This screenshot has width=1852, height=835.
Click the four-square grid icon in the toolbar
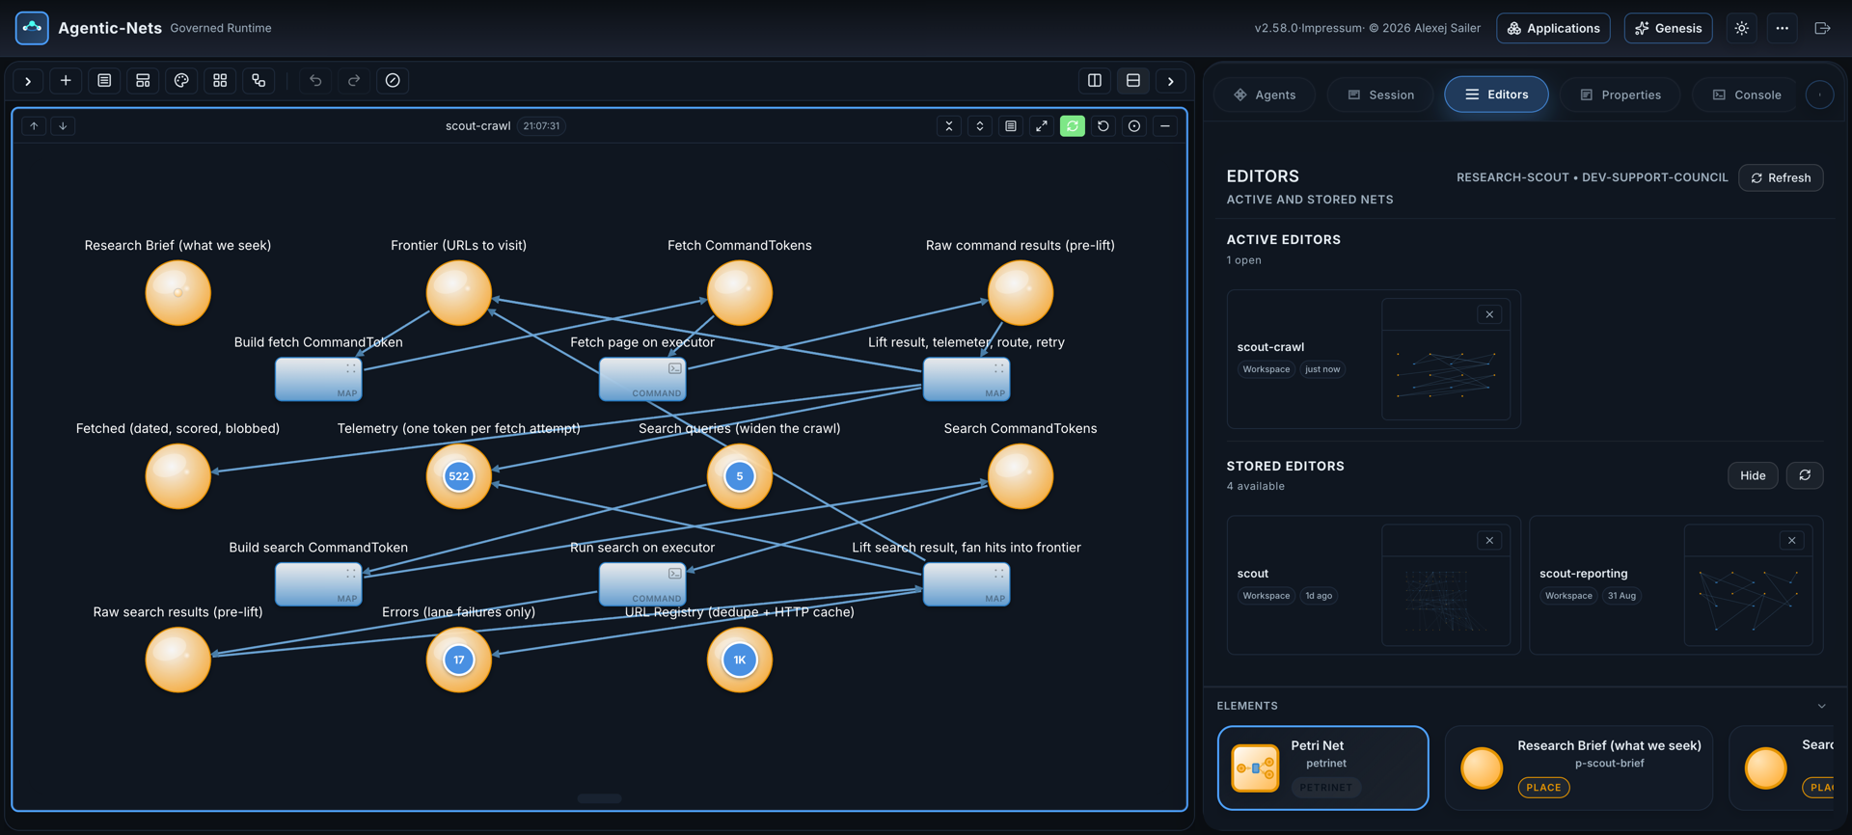pos(220,81)
